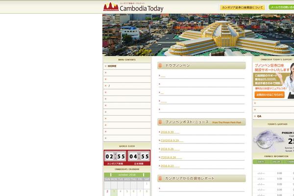The height and width of the screenshot is (196, 294).
Task: Select October 5 in the calendar
Action: [127, 192]
